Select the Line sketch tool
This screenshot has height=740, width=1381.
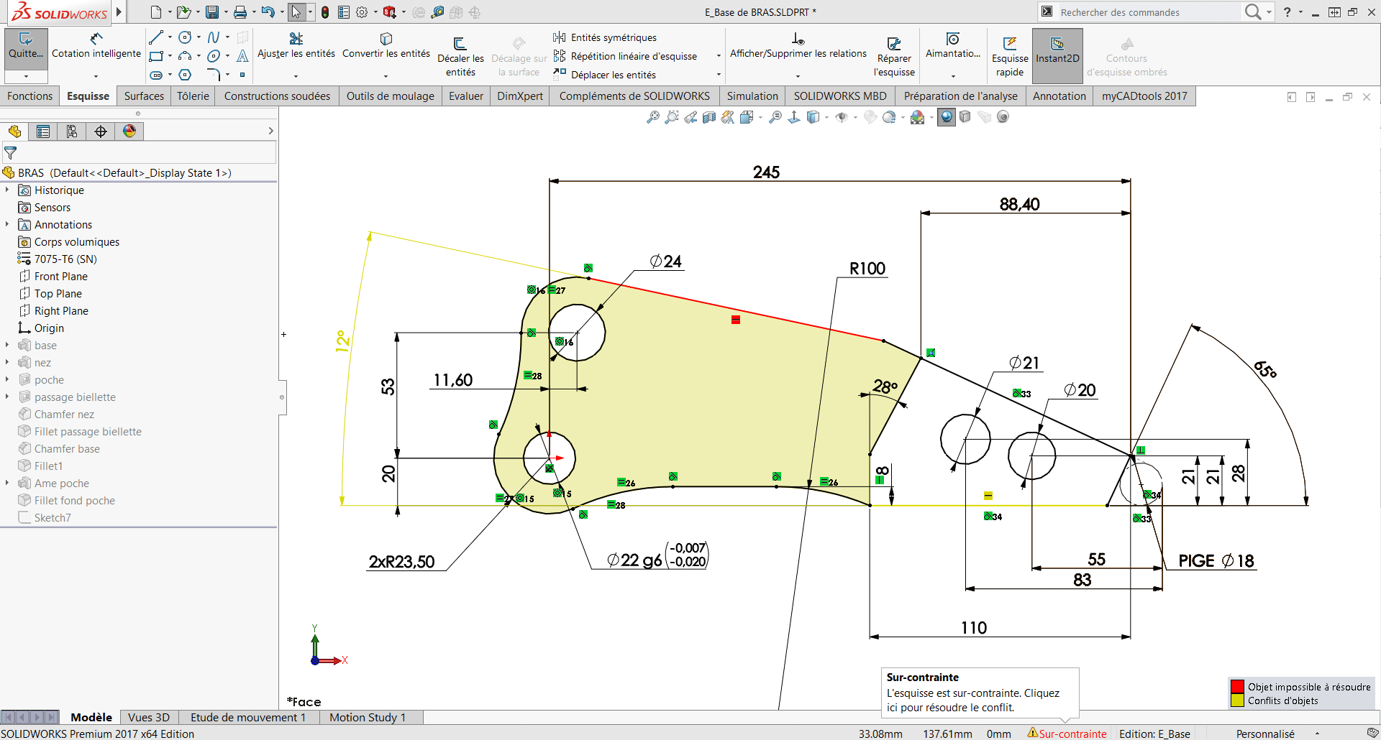click(x=156, y=37)
